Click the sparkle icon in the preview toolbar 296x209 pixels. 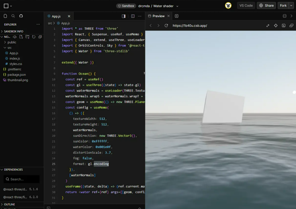(268, 26)
